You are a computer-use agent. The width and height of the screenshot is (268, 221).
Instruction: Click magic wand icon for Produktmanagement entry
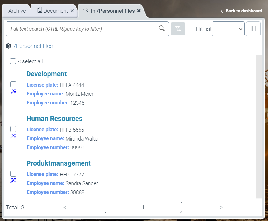13,181
